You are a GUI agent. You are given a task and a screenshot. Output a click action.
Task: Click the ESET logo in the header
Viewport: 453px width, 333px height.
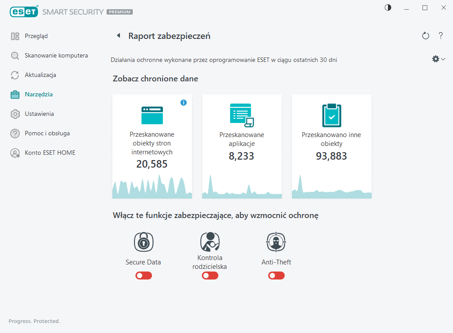pos(24,11)
